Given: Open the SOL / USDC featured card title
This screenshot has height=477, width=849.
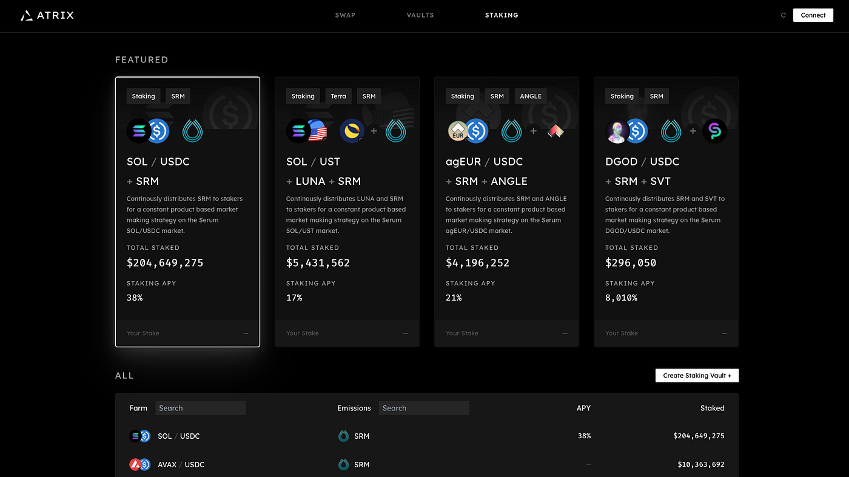Looking at the screenshot, I should click(x=158, y=162).
